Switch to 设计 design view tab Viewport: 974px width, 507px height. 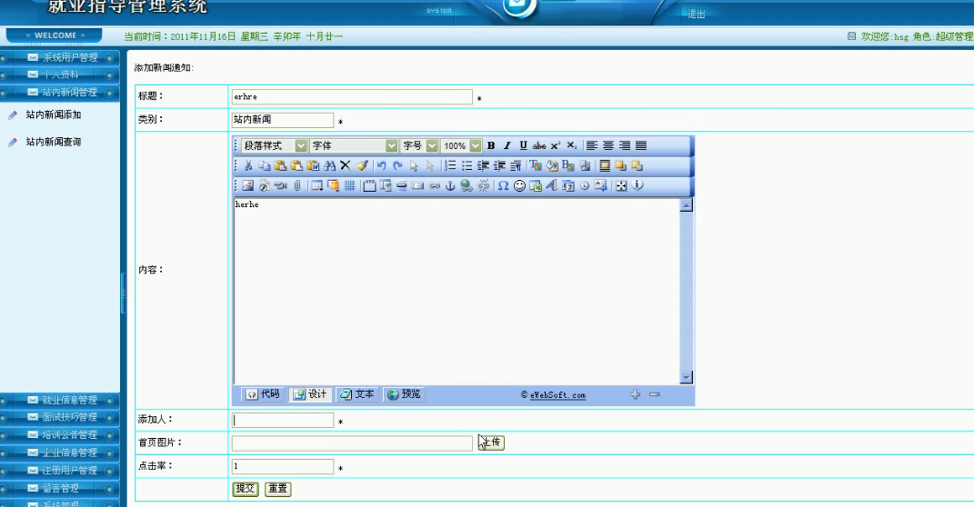[x=310, y=394]
